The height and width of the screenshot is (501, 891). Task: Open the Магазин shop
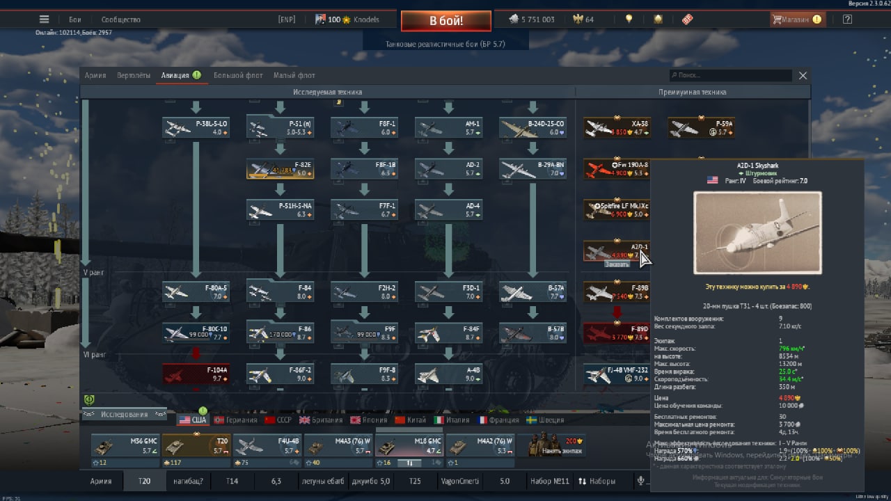796,19
